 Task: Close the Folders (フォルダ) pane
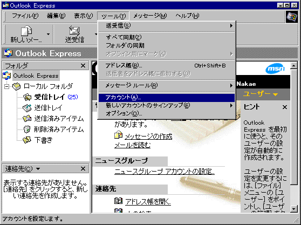click(x=83, y=66)
